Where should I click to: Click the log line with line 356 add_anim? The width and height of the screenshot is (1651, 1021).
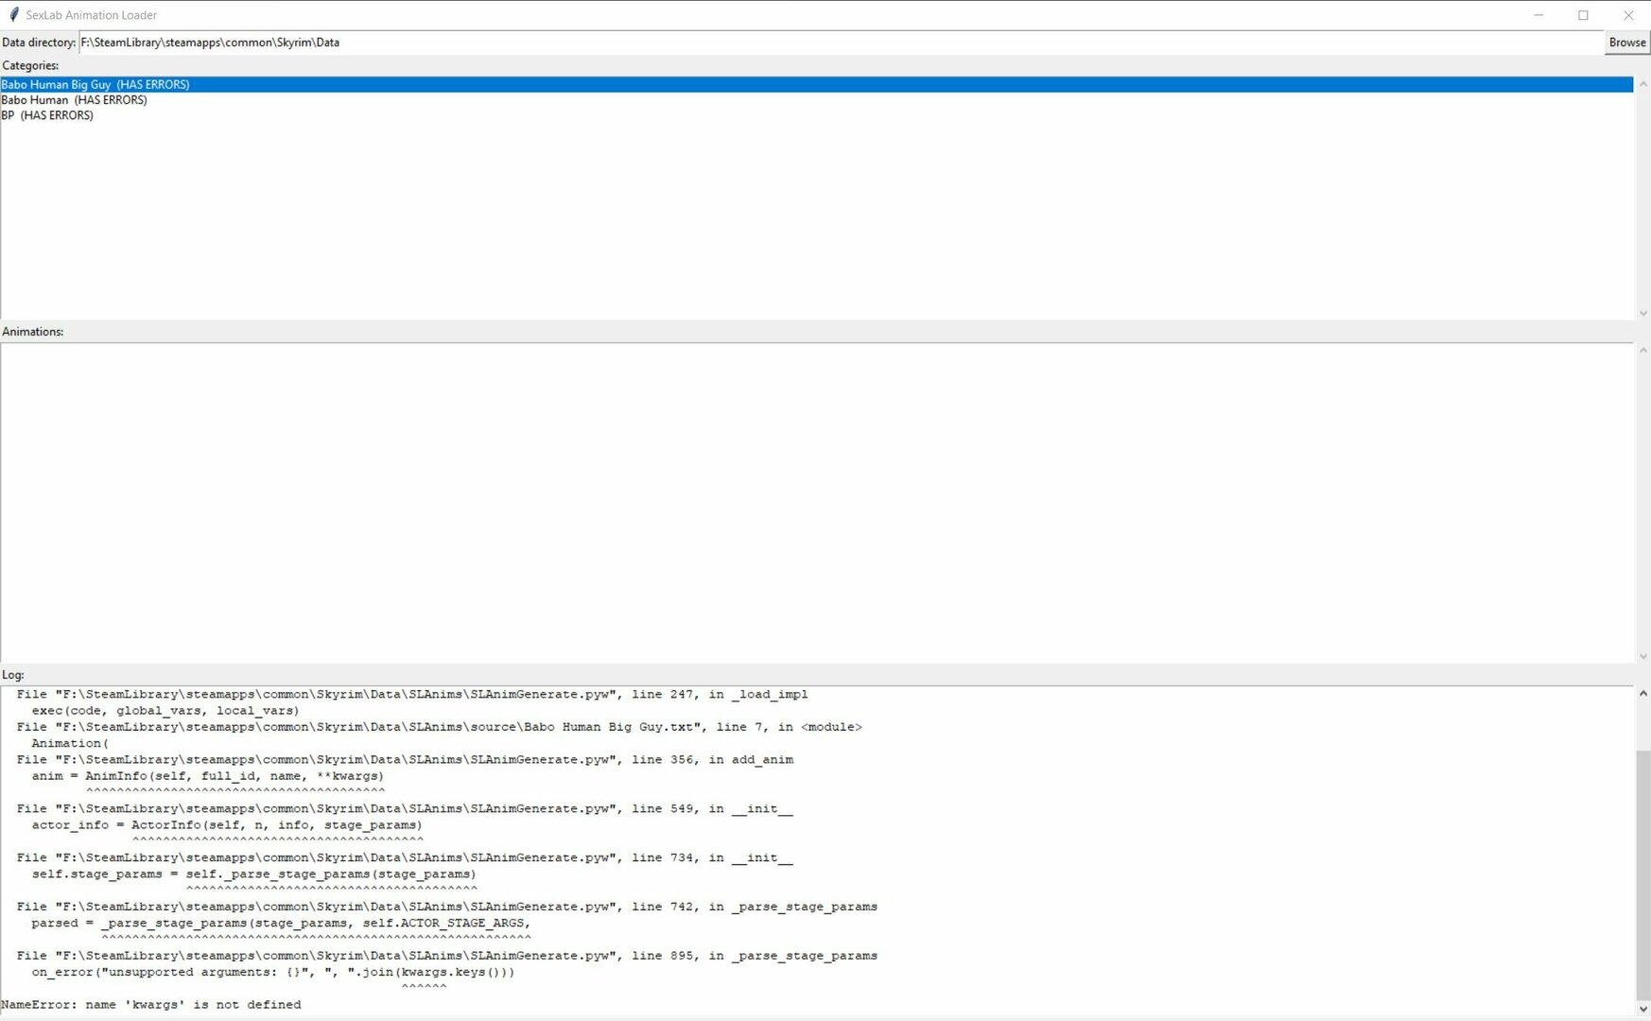(405, 760)
